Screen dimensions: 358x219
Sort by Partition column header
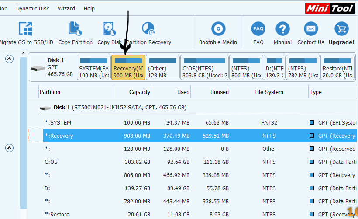pos(76,92)
